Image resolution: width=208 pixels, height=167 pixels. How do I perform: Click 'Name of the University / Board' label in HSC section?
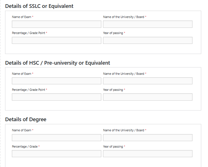[x=124, y=74]
